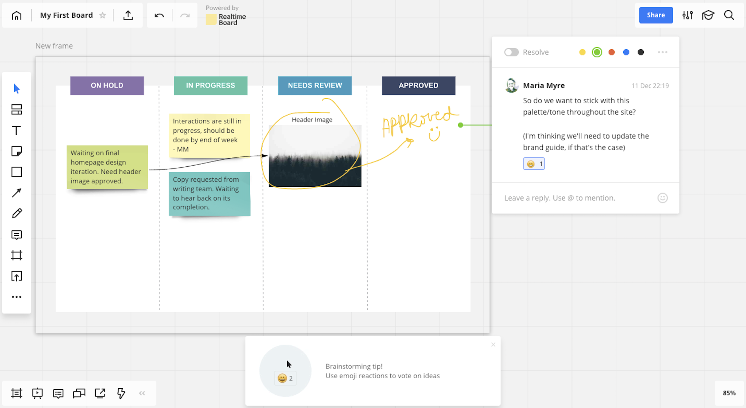Click the Search icon in top-right
The height and width of the screenshot is (408, 746).
[729, 15]
